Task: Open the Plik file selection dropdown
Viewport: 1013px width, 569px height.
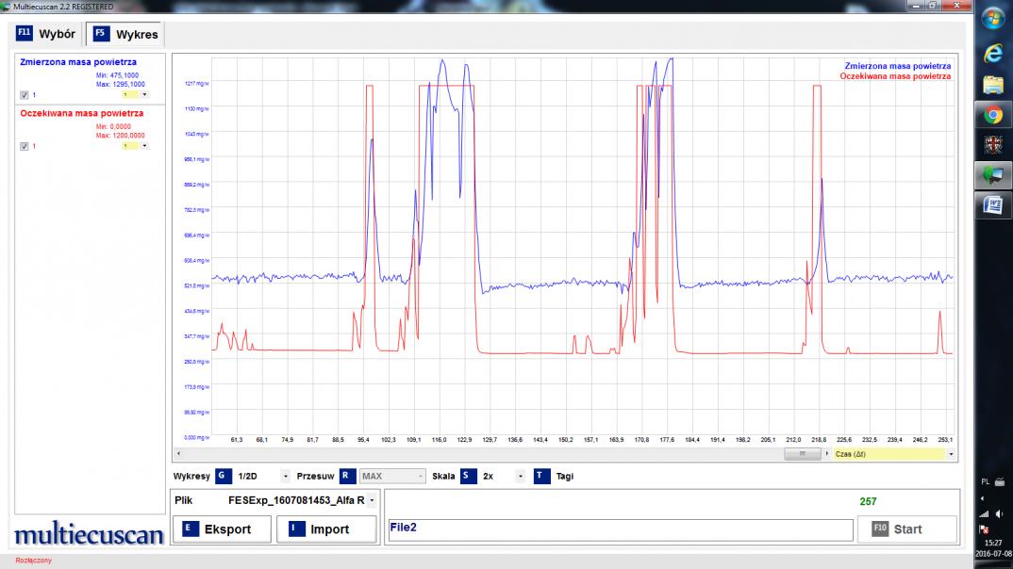Action: pos(372,500)
